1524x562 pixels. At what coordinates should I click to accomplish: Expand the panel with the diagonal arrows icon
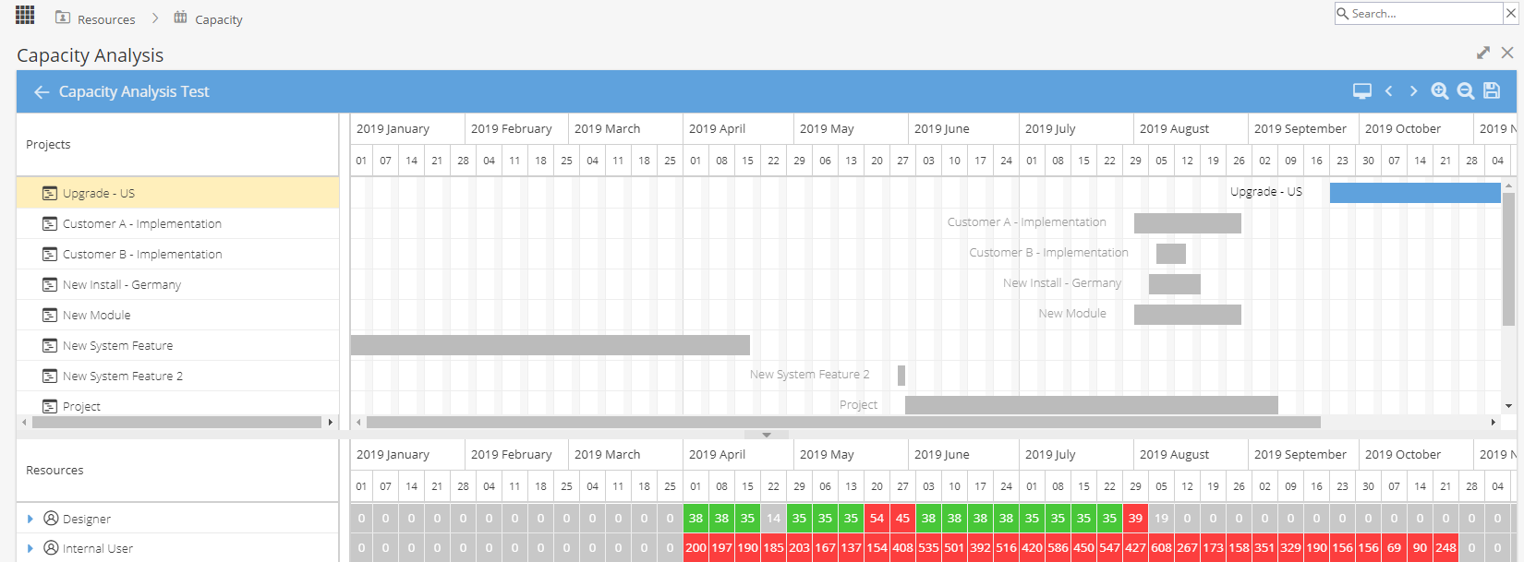(x=1483, y=53)
